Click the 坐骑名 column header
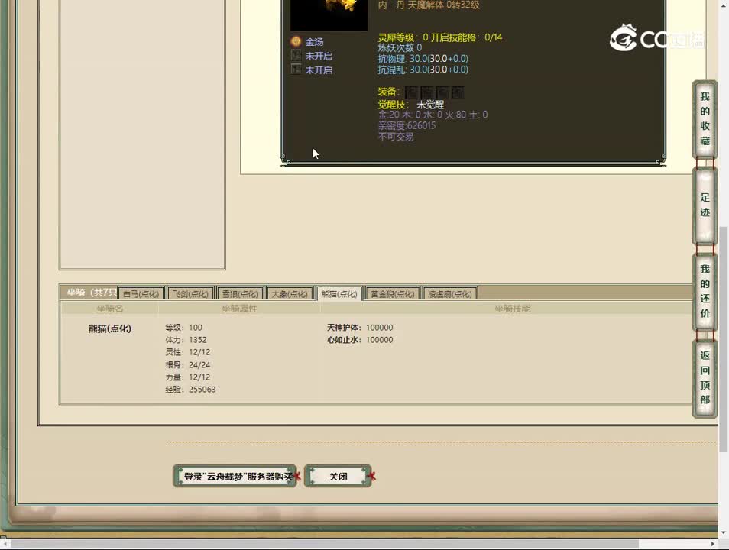This screenshot has width=729, height=550. click(x=110, y=309)
